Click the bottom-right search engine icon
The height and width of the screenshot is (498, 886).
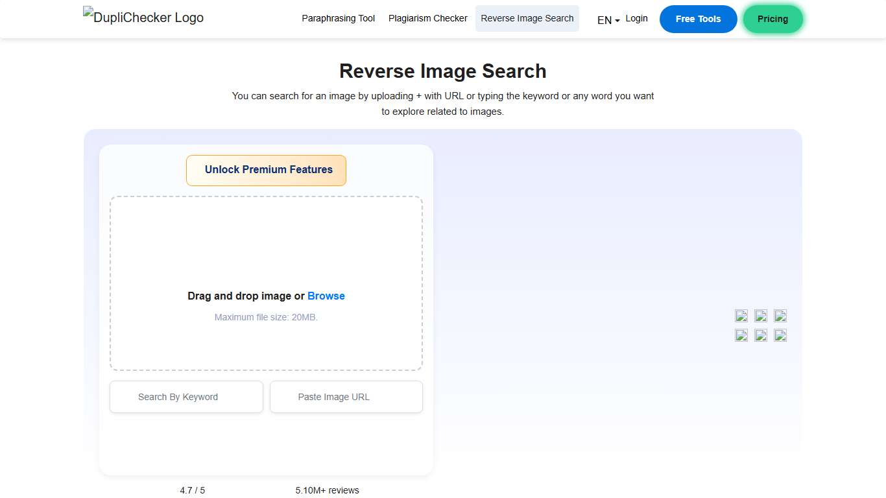[780, 335]
